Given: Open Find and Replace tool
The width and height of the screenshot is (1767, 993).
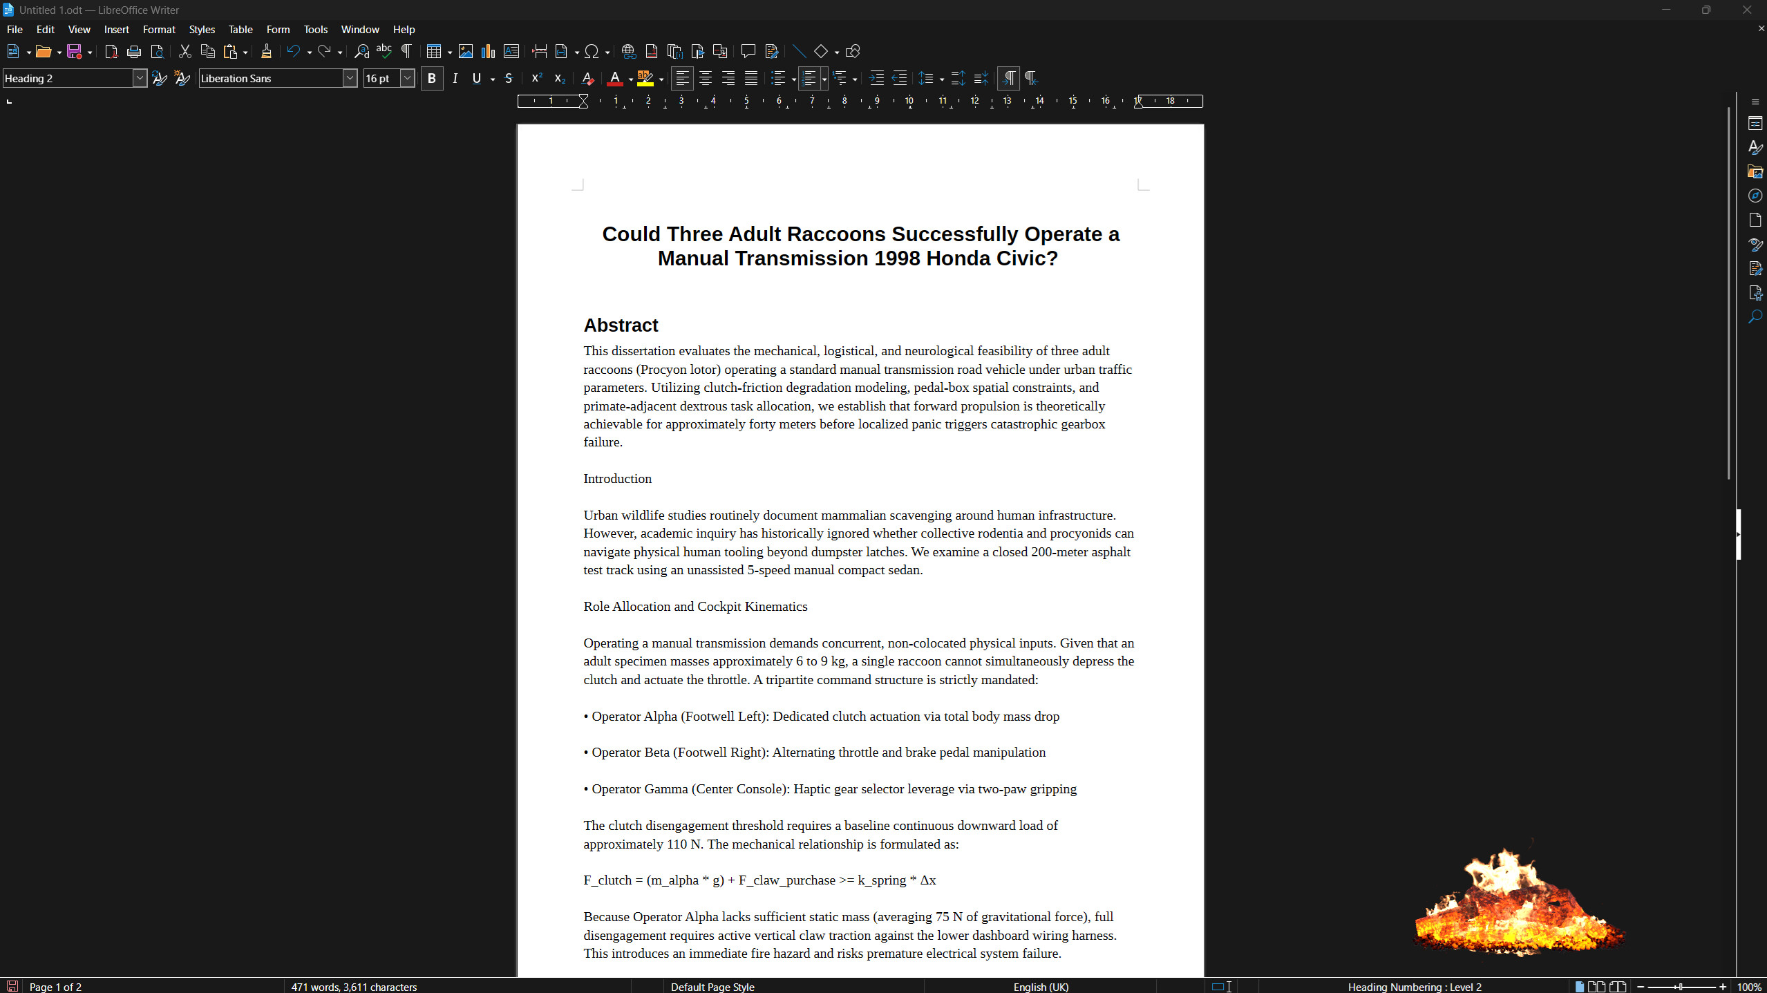Looking at the screenshot, I should pyautogui.click(x=361, y=51).
